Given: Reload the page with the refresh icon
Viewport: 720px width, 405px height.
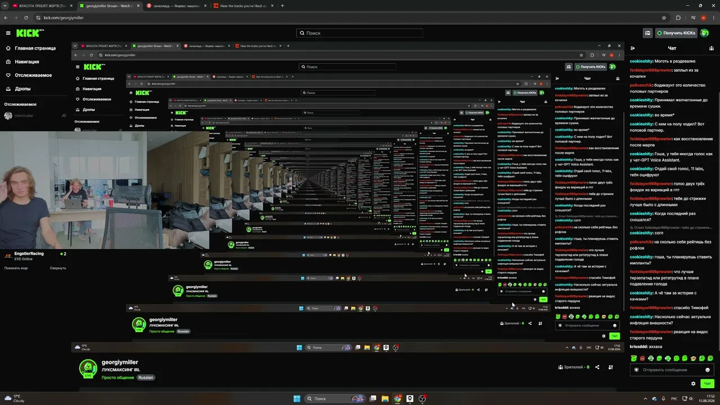Looking at the screenshot, I should 26,17.
